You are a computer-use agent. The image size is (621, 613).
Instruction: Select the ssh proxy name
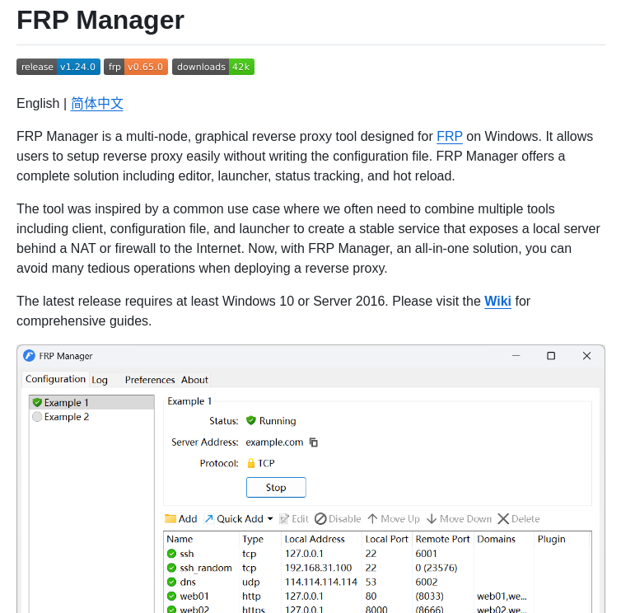pyautogui.click(x=187, y=554)
